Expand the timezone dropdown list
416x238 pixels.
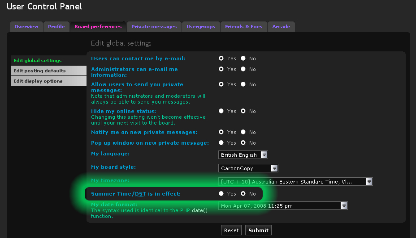[368, 182]
